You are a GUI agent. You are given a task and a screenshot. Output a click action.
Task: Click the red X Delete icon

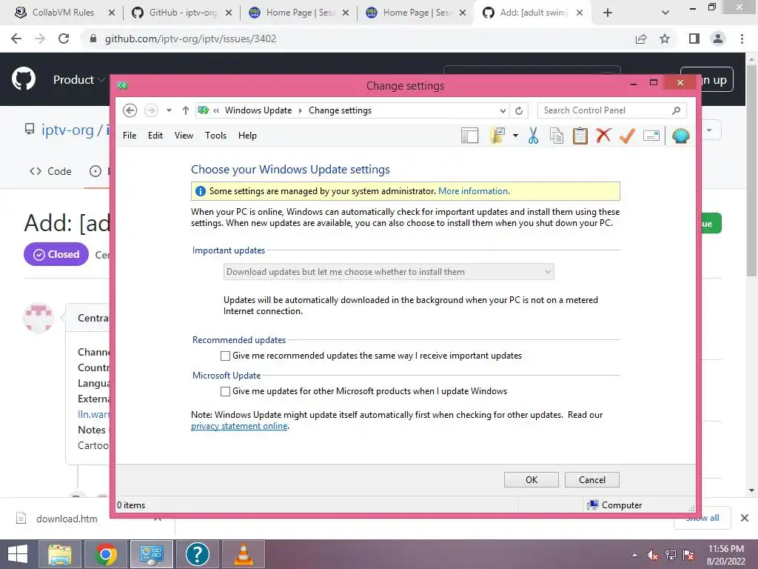[x=603, y=136]
